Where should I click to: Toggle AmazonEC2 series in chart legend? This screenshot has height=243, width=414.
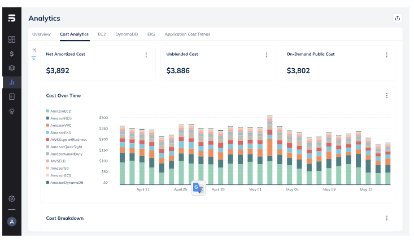coord(60,111)
